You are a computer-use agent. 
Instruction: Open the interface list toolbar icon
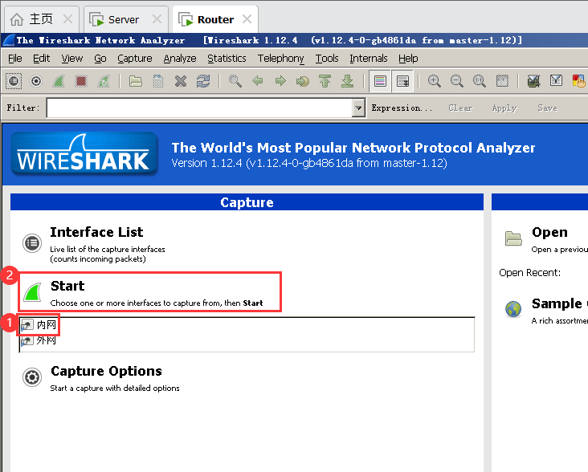click(x=14, y=81)
